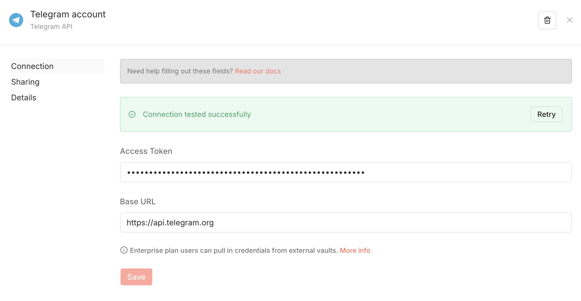Click into the Base URL field
The image size is (581, 301).
click(x=345, y=223)
